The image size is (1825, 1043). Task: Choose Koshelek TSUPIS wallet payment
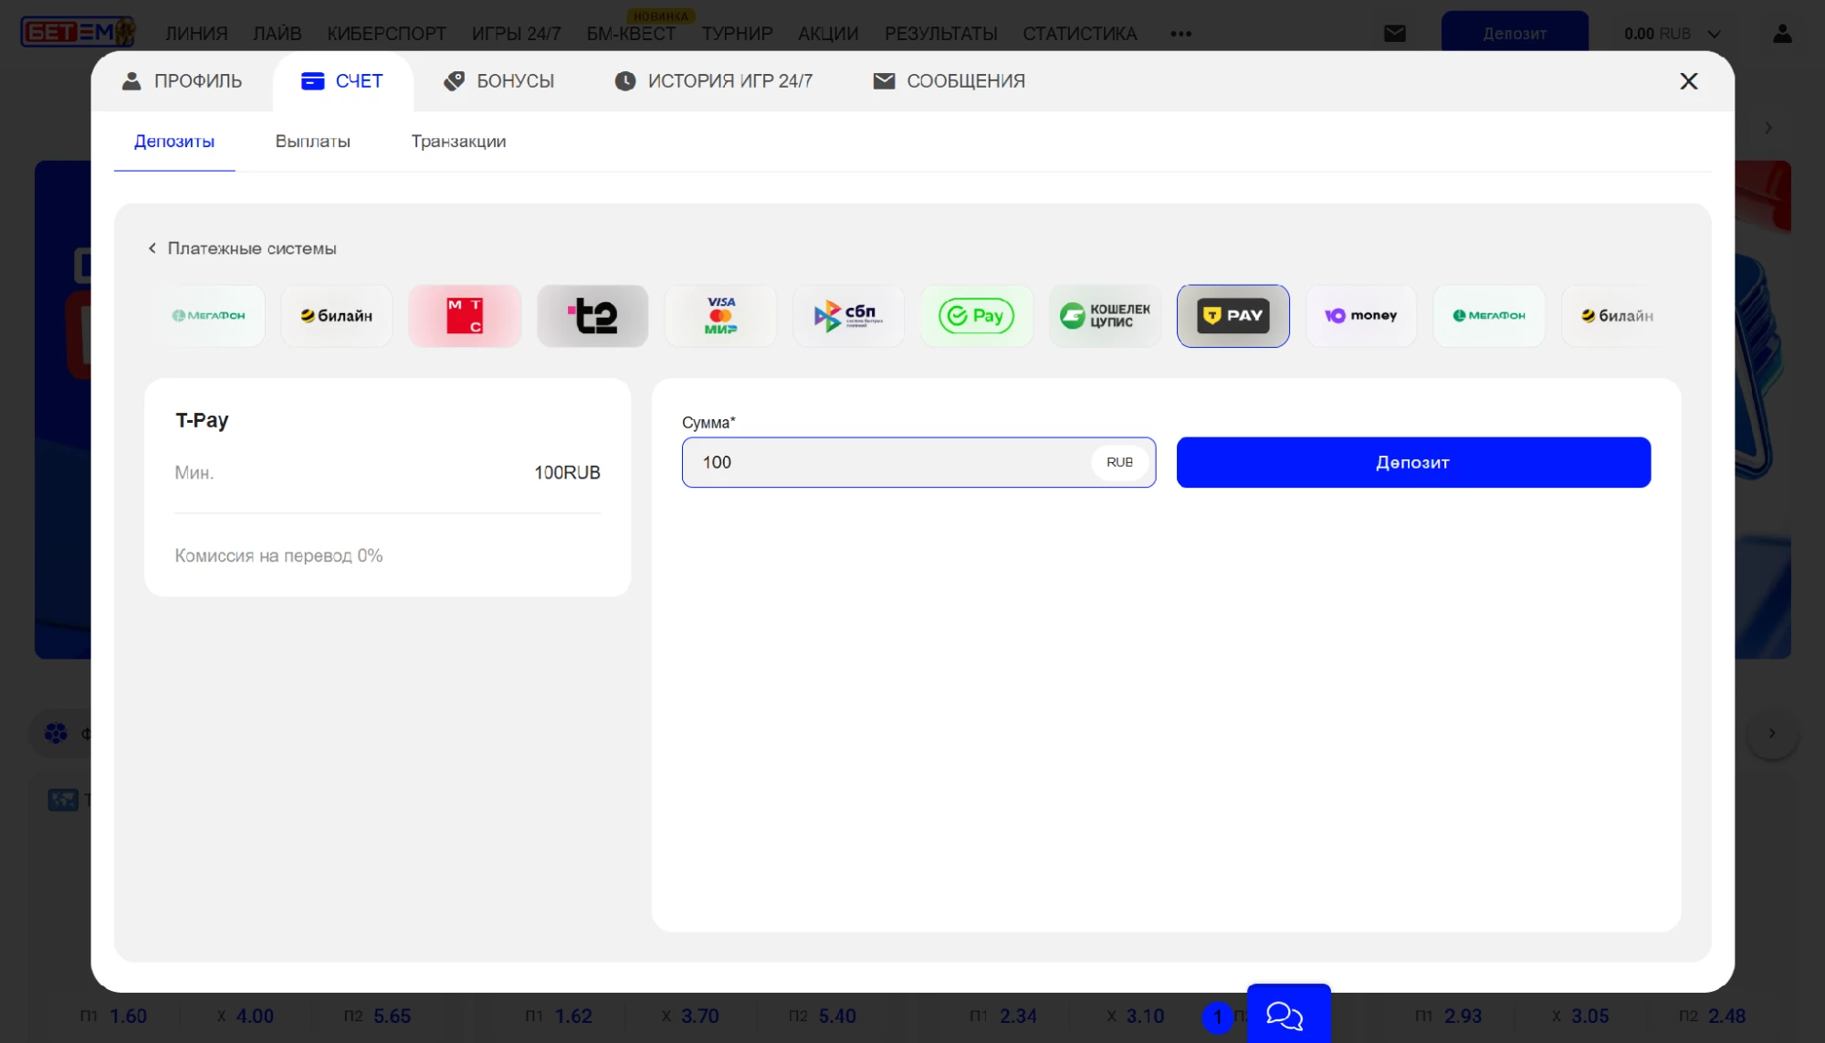1105,316
